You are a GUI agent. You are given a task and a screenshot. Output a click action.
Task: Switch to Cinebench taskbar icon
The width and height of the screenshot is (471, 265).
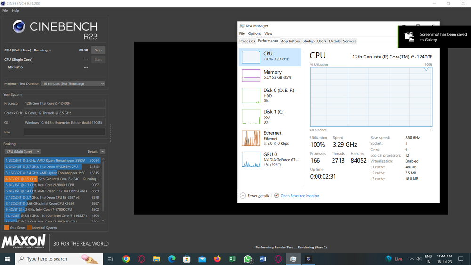point(309,259)
